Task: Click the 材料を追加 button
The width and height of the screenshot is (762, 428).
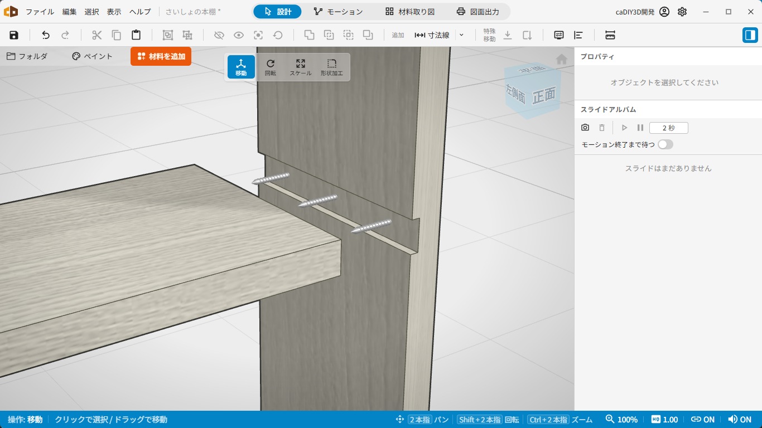Action: (x=161, y=56)
